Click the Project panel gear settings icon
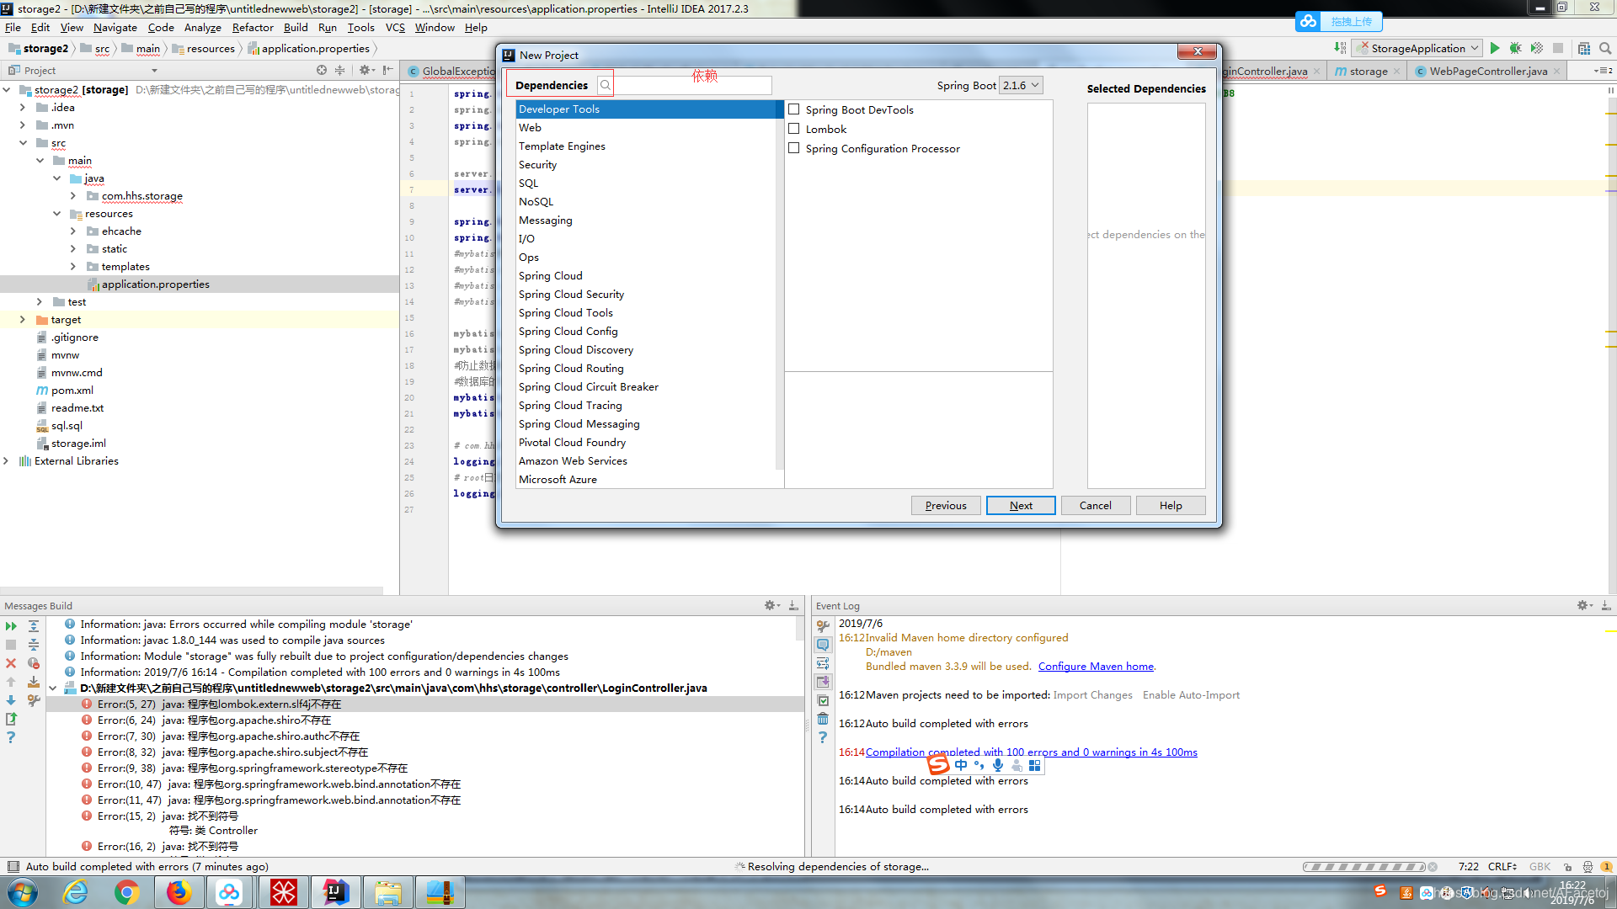Viewport: 1617px width, 909px height. [x=365, y=71]
